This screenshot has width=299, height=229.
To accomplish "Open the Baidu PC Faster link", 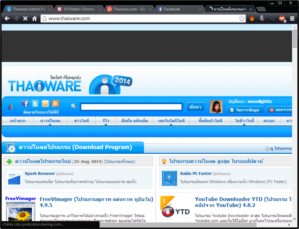I will pyautogui.click(x=196, y=173).
